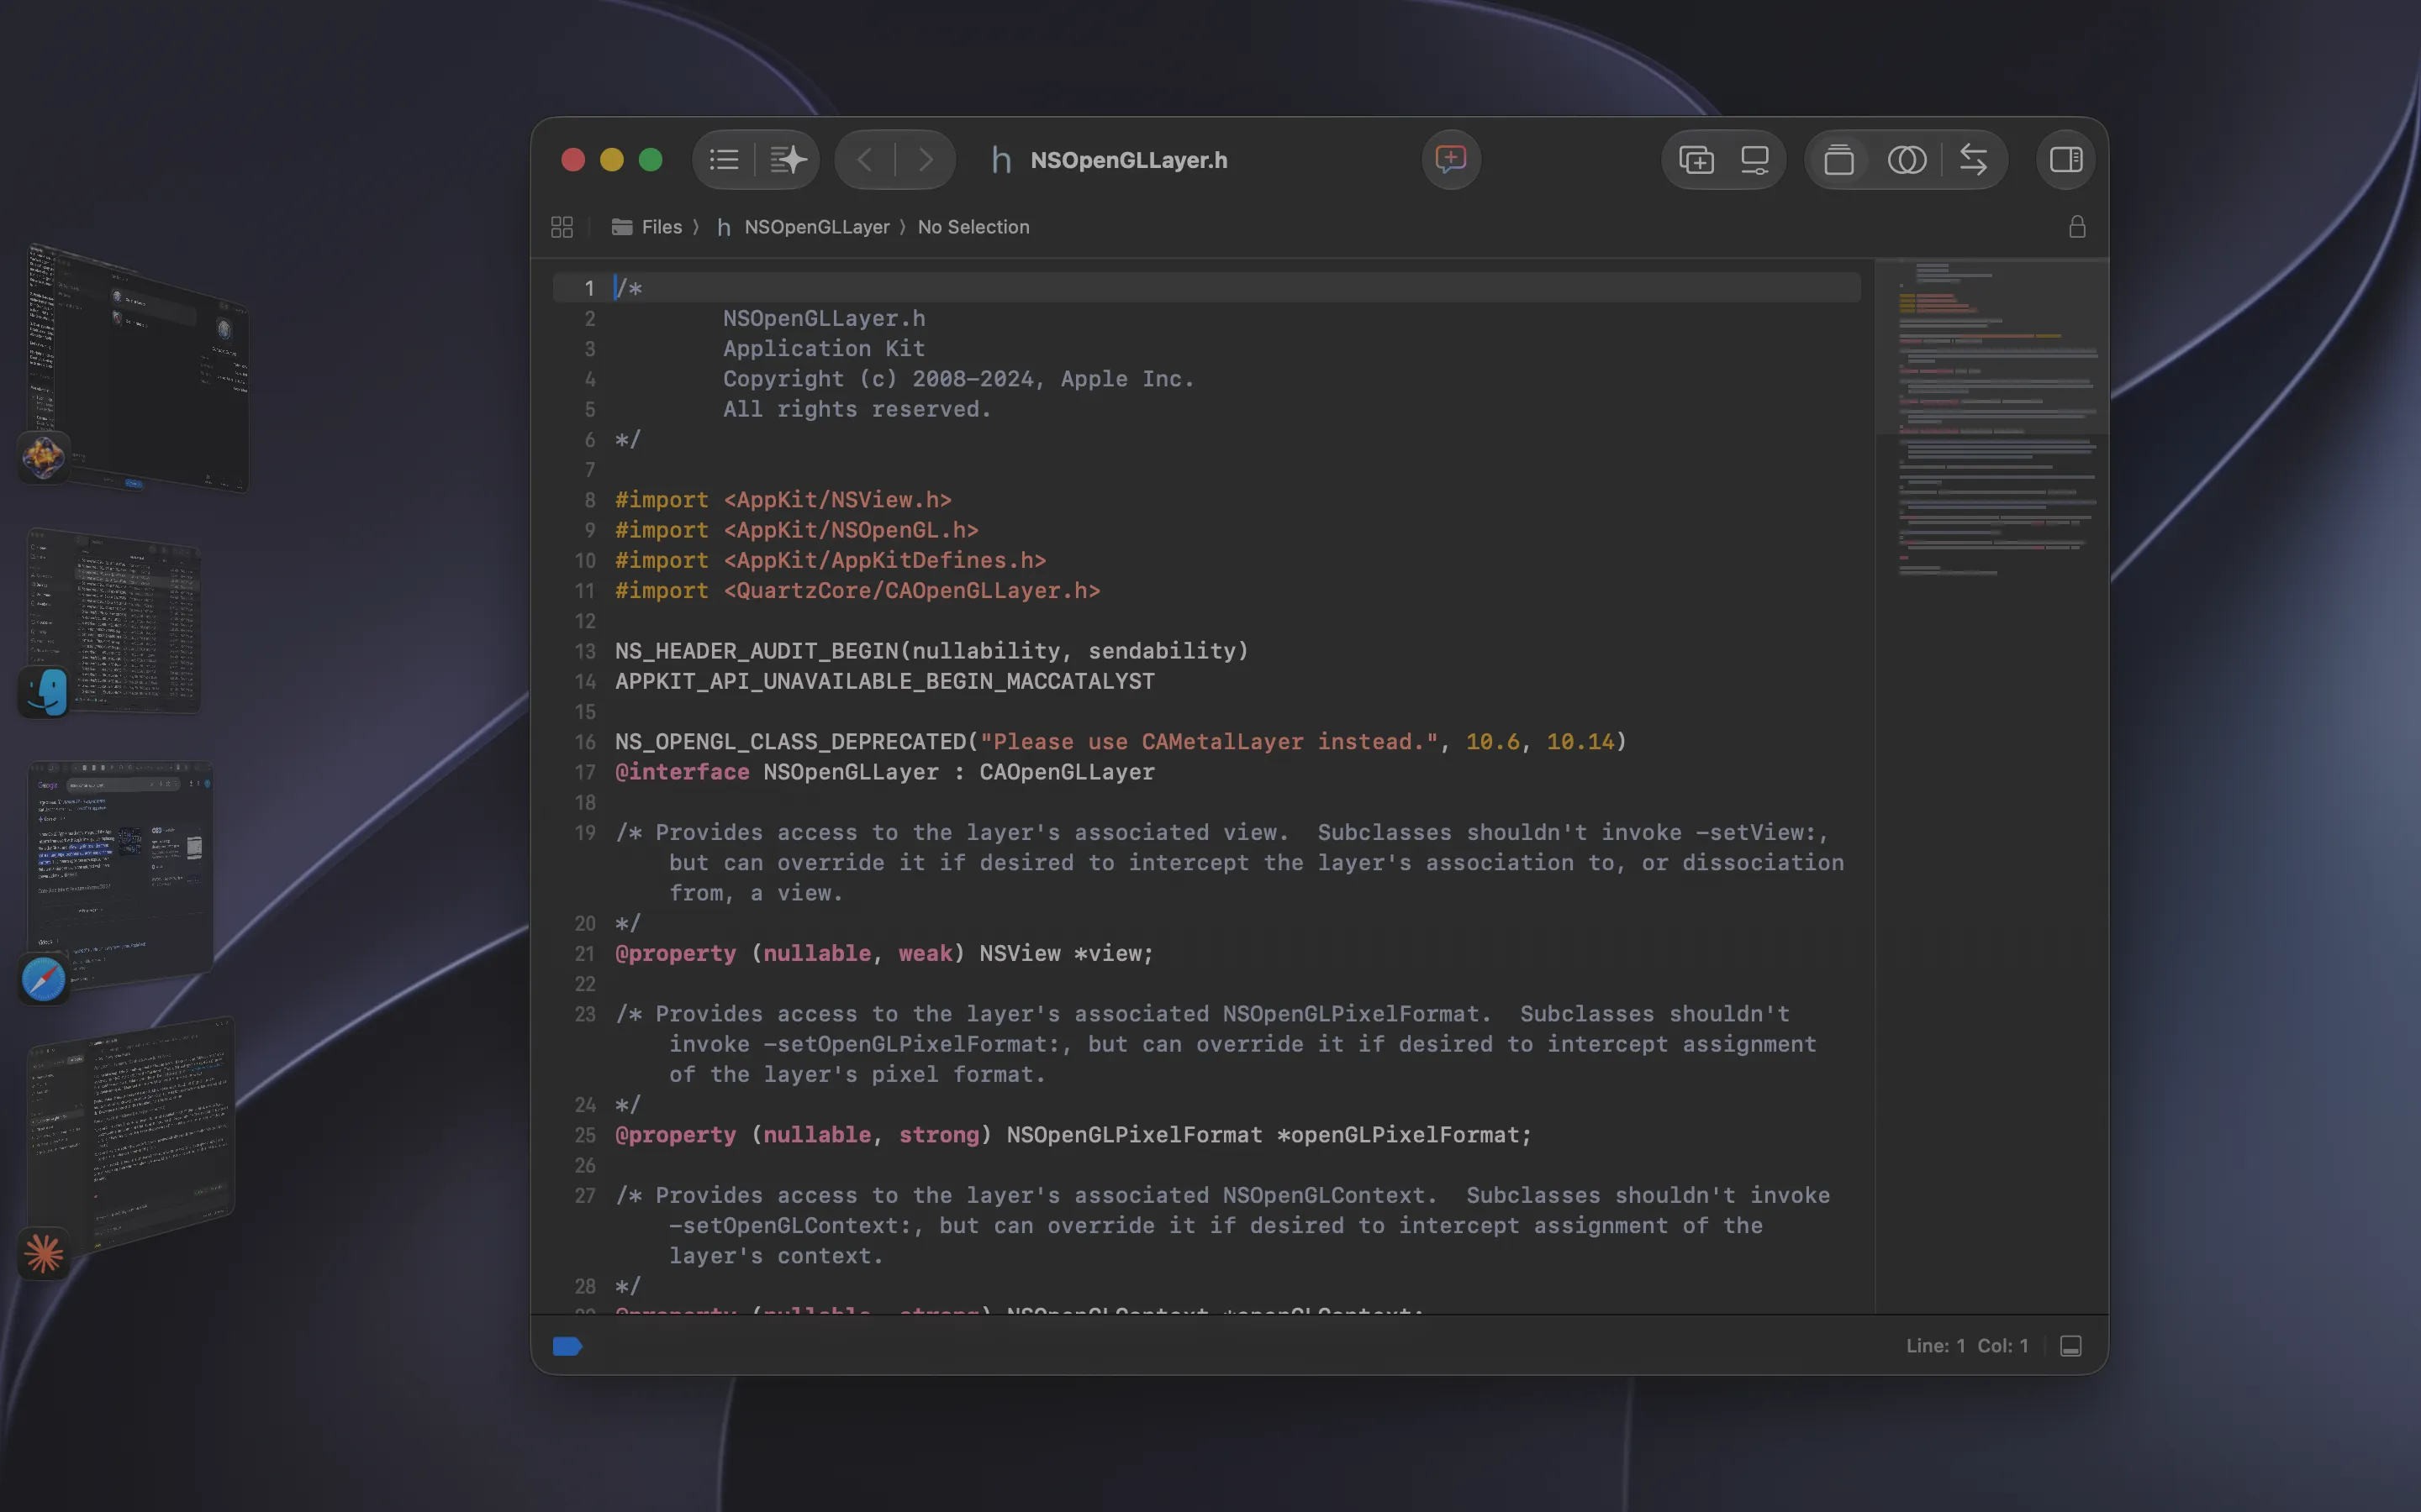Viewport: 2421px width, 1512px height.
Task: Click the stacked layers icon
Action: [x=1838, y=160]
